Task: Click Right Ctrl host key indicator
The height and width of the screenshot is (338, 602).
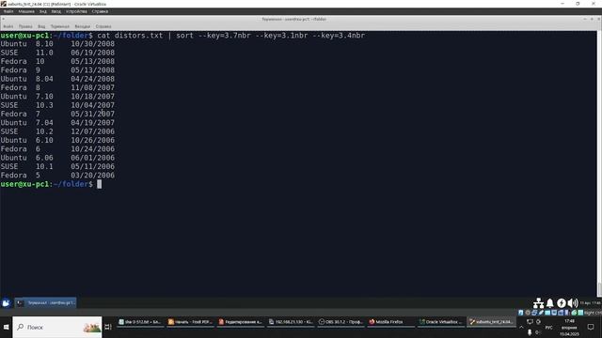Action: point(594,313)
